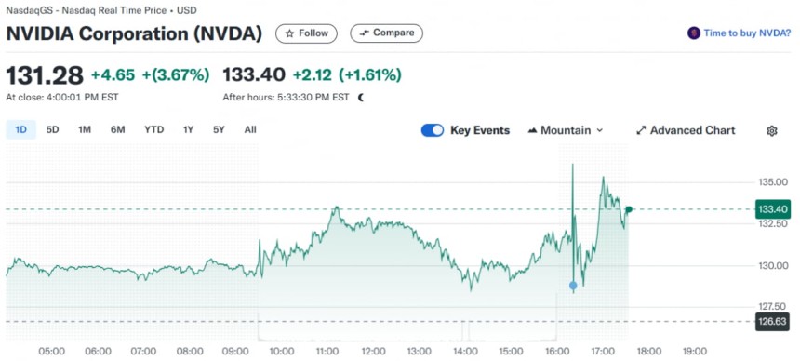Switch to the 5D range tab

(x=52, y=129)
